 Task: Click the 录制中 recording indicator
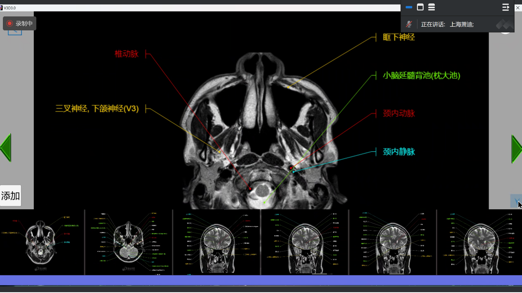[19, 23]
